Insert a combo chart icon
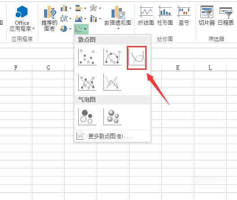 94,18
